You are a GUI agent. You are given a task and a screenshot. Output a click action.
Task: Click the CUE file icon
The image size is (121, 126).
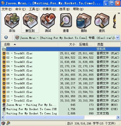click(x=4, y=109)
